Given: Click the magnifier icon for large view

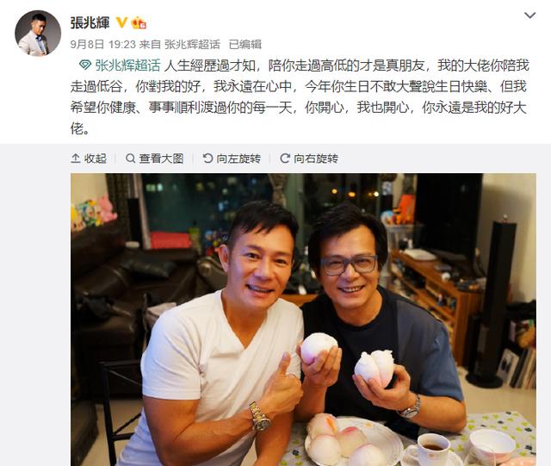Looking at the screenshot, I should 130,158.
